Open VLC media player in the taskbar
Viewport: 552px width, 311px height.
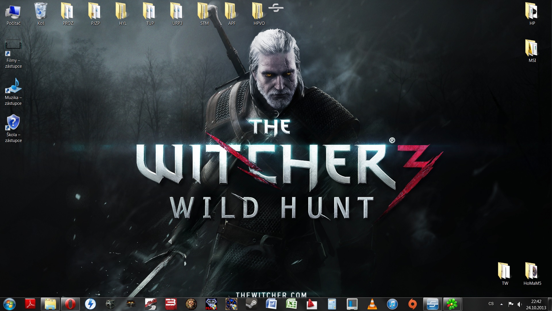coord(372,304)
